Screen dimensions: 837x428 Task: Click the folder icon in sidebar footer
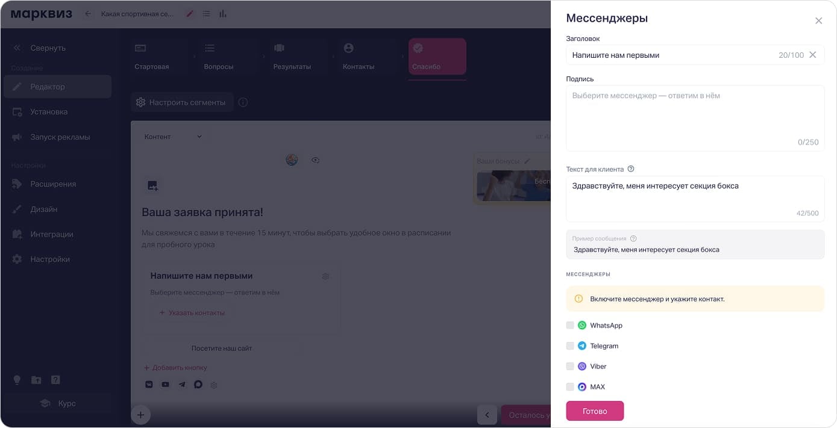(x=36, y=380)
